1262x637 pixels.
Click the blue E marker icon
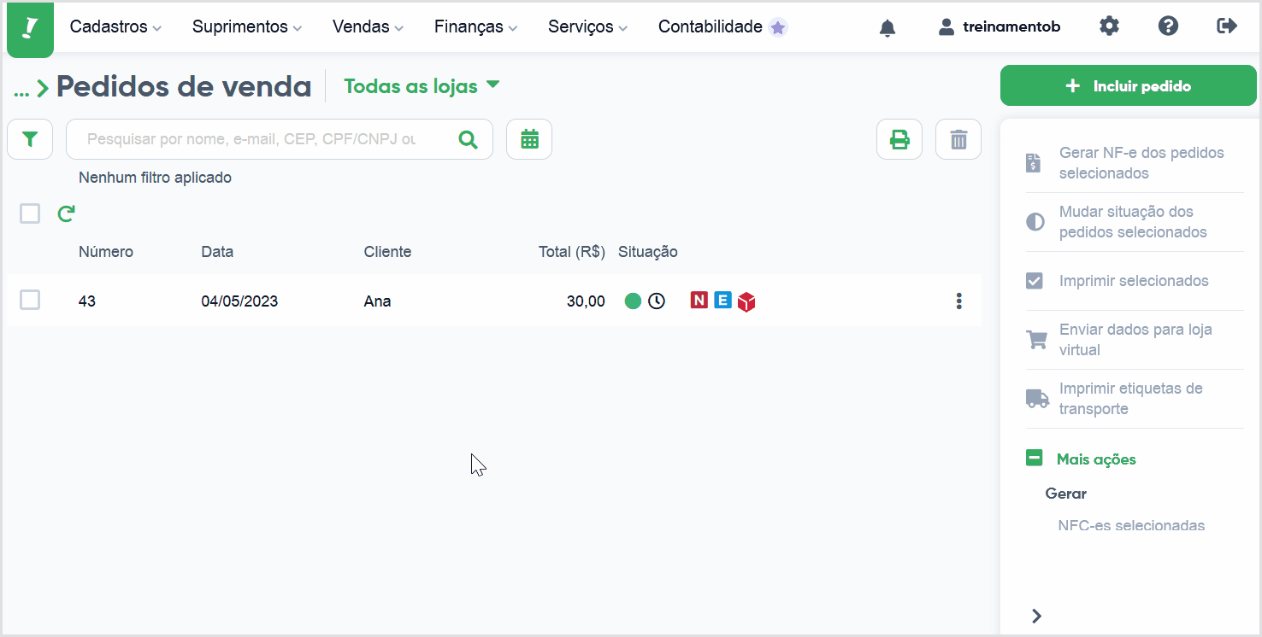click(722, 301)
